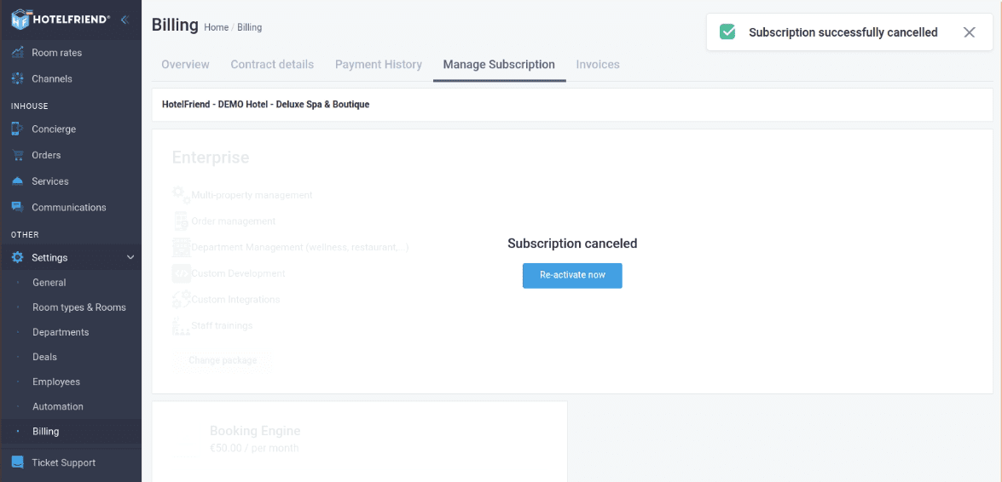The image size is (1002, 482).
Task: Open Departments settings item
Action: 61,332
